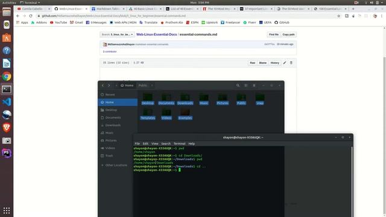The image size is (386, 217).
Task: Click the pencil edit file icon
Action: tap(285, 63)
